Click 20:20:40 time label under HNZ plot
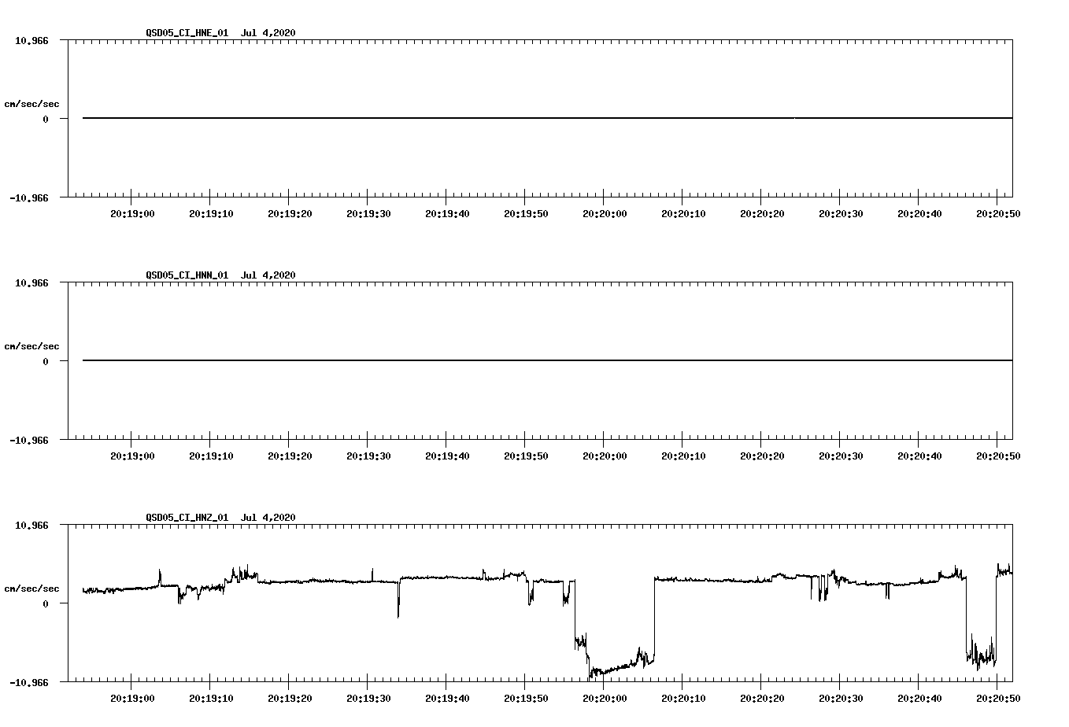This screenshot has width=1069, height=727. click(919, 698)
